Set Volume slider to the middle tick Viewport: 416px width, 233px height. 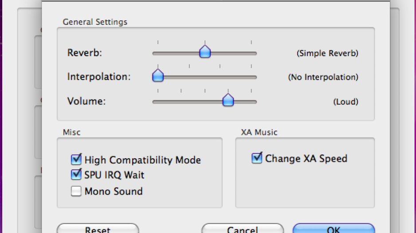tap(204, 102)
